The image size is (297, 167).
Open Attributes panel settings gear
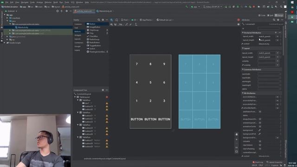click(278, 19)
